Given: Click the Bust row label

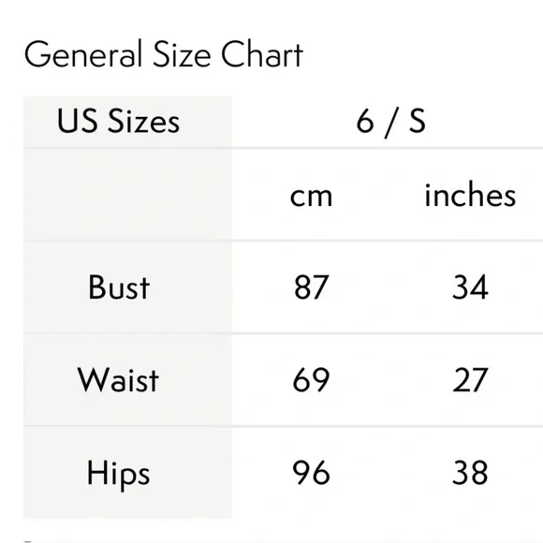Looking at the screenshot, I should pos(119,286).
